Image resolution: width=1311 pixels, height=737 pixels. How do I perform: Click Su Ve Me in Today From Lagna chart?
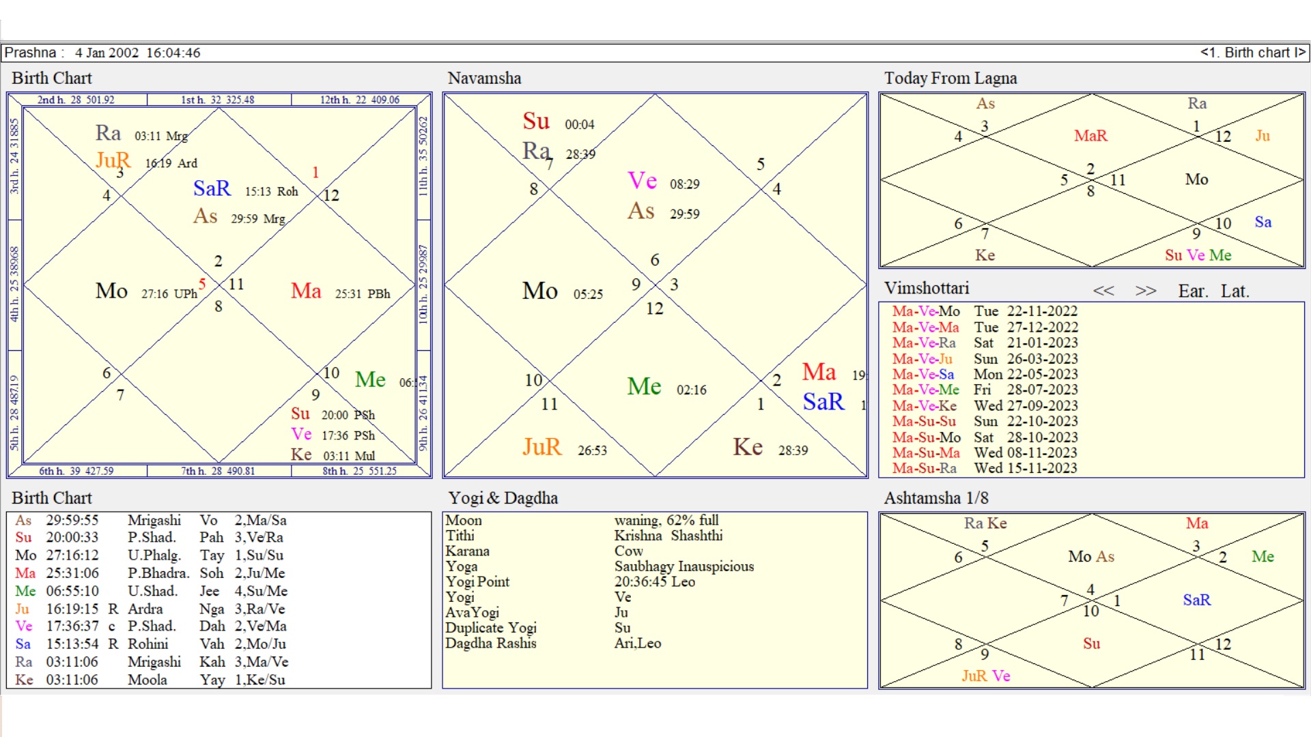click(1198, 255)
